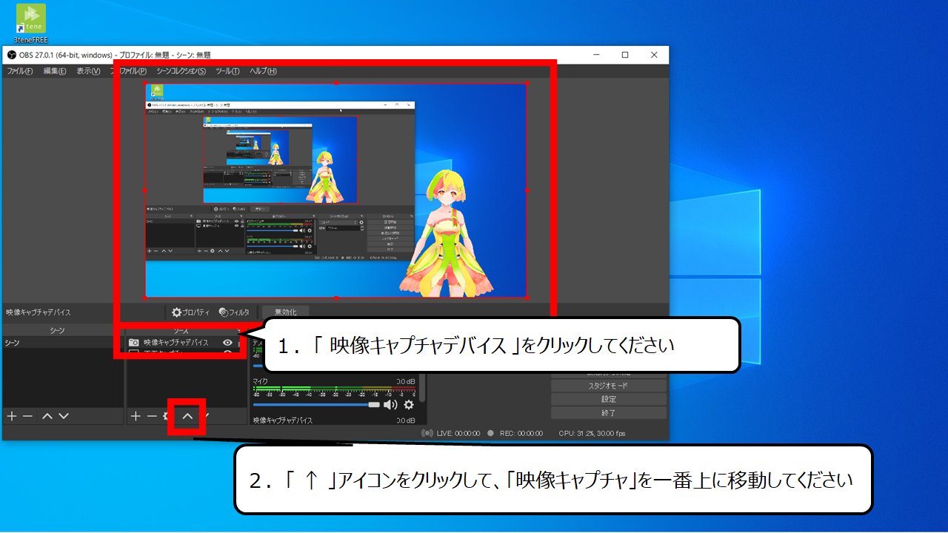This screenshot has width=948, height=533.
Task: Click the LIVE broadcast status icon
Action: (427, 433)
